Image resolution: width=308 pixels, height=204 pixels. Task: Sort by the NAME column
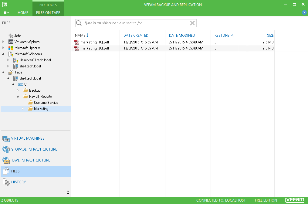[x=80, y=36]
